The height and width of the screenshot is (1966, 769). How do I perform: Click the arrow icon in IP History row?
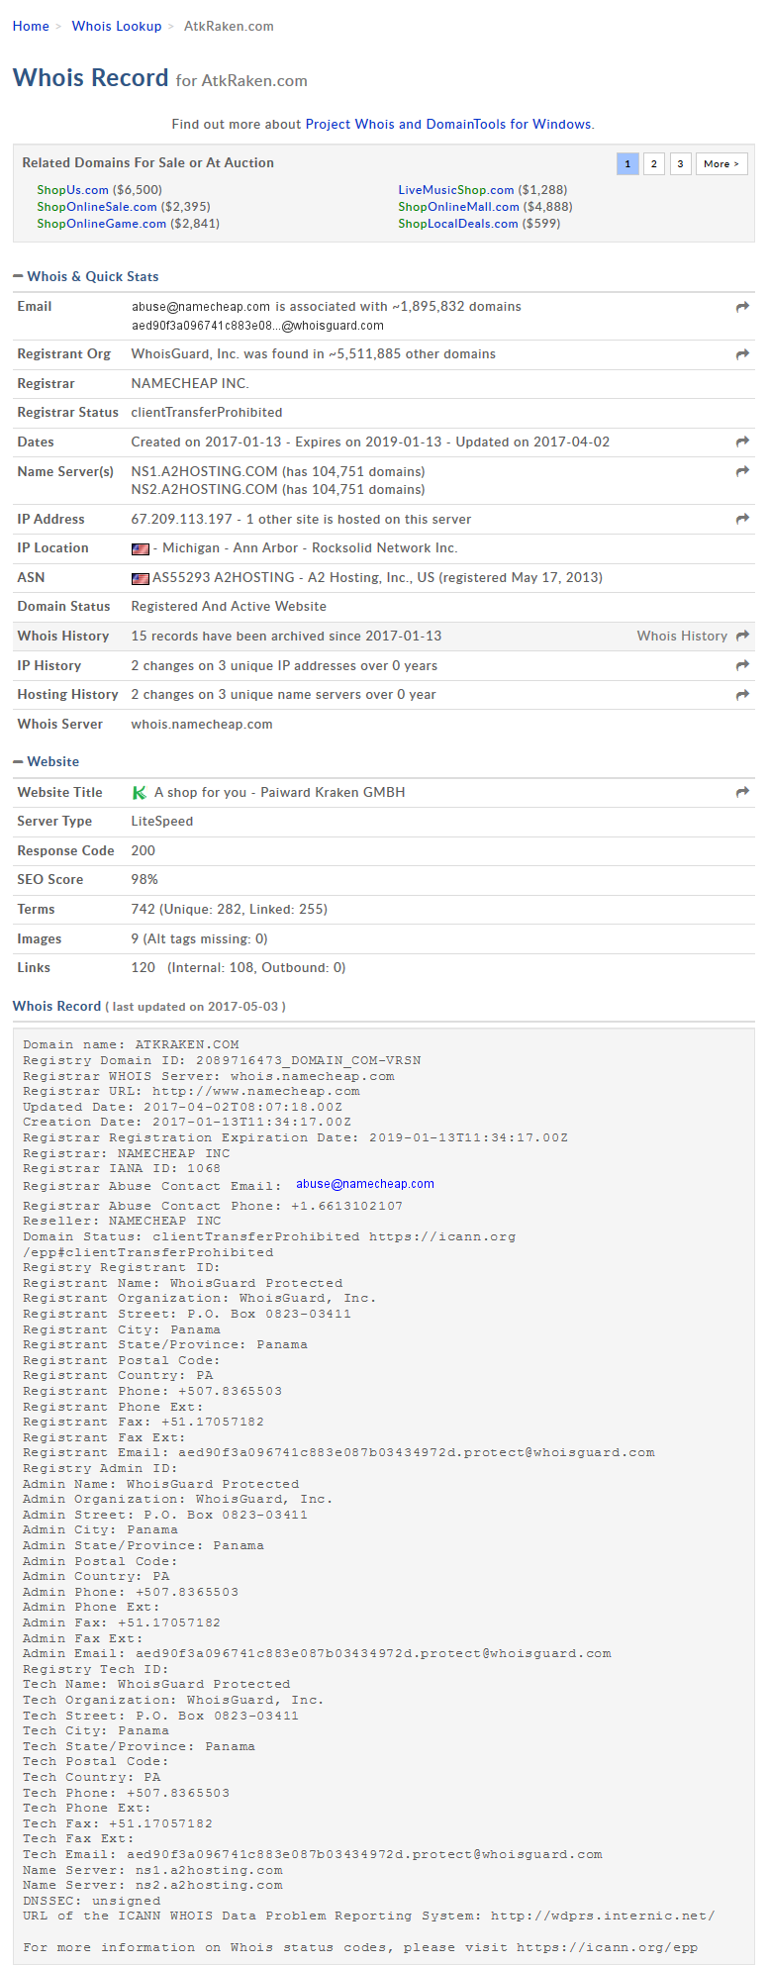click(742, 666)
